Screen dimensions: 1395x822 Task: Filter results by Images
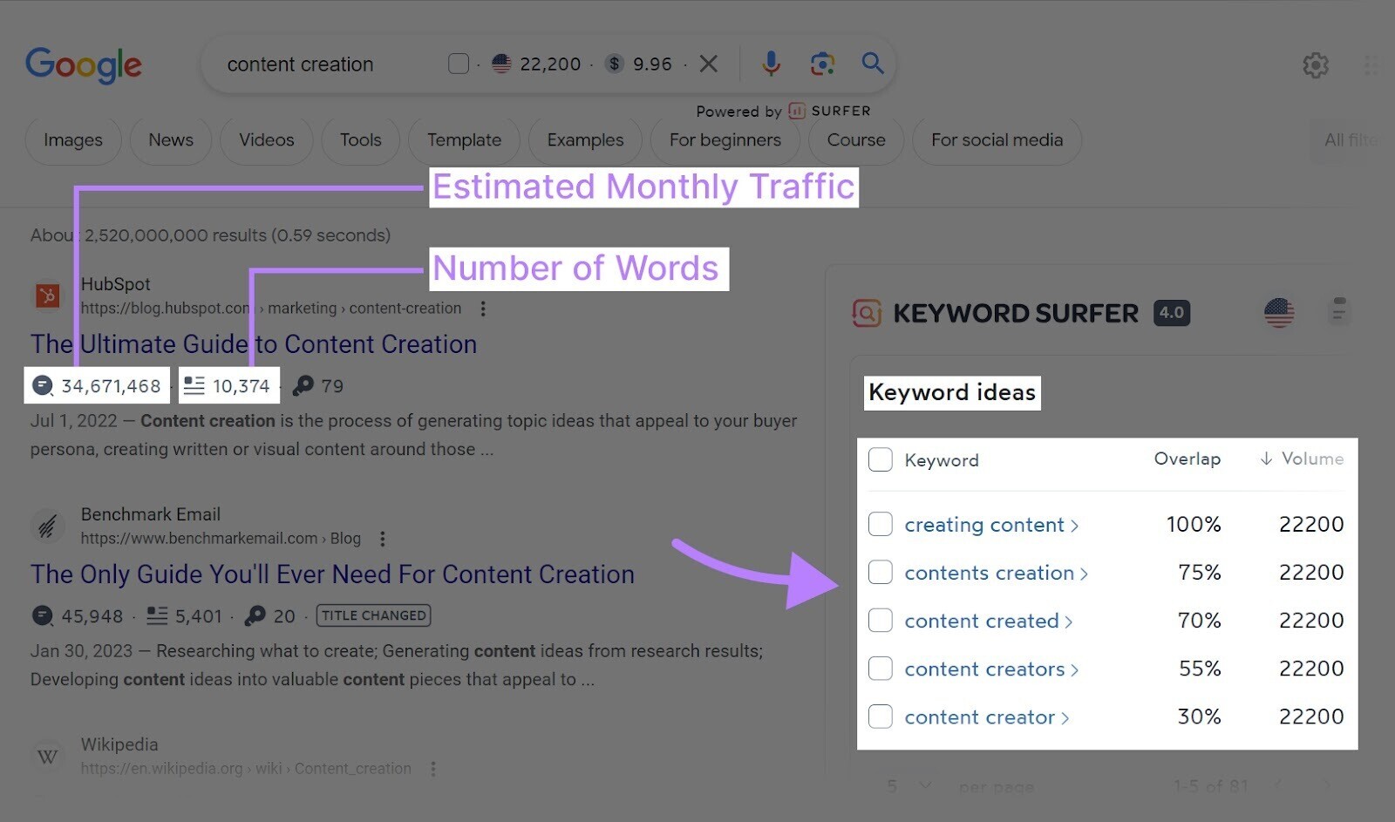tap(73, 140)
